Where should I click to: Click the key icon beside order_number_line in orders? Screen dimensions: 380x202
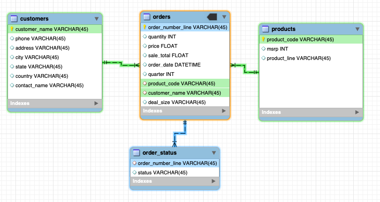(145, 27)
